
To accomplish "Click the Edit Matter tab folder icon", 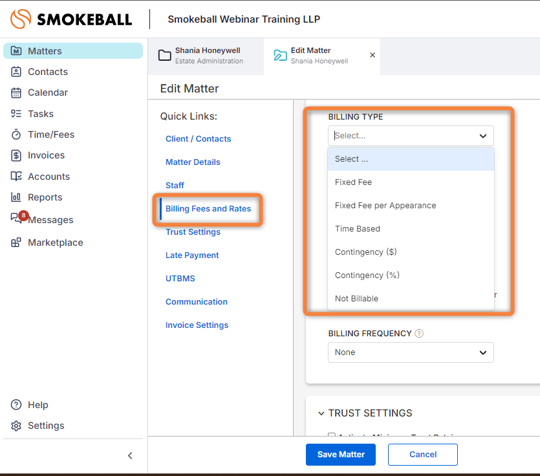I will [280, 55].
